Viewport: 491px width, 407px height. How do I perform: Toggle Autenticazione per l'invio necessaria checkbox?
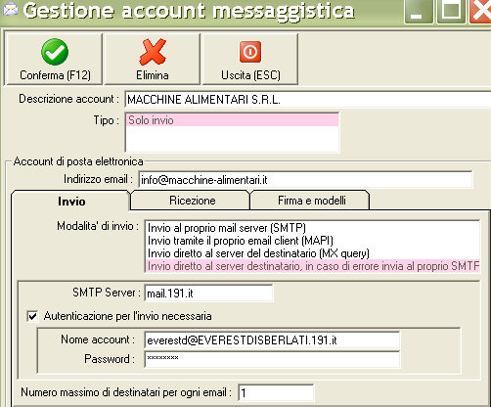coord(32,316)
